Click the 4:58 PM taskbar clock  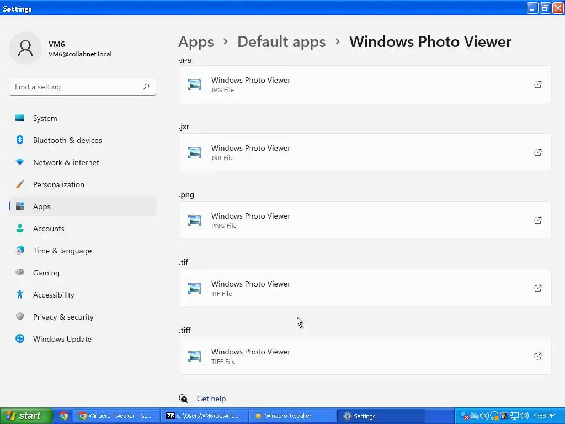[545, 416]
